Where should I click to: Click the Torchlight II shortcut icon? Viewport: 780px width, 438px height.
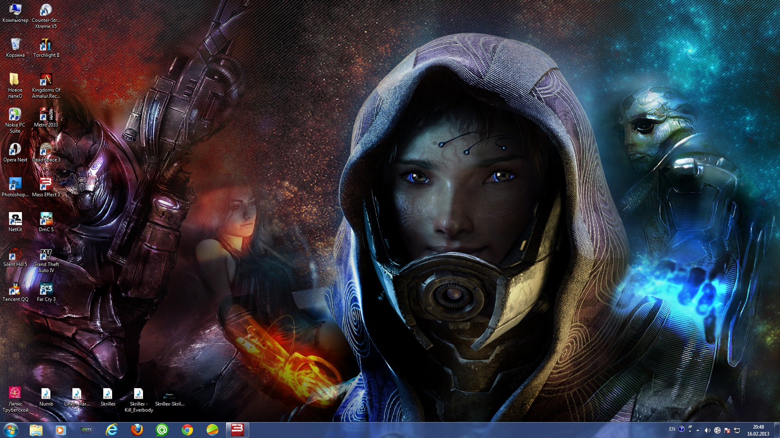pyautogui.click(x=46, y=45)
